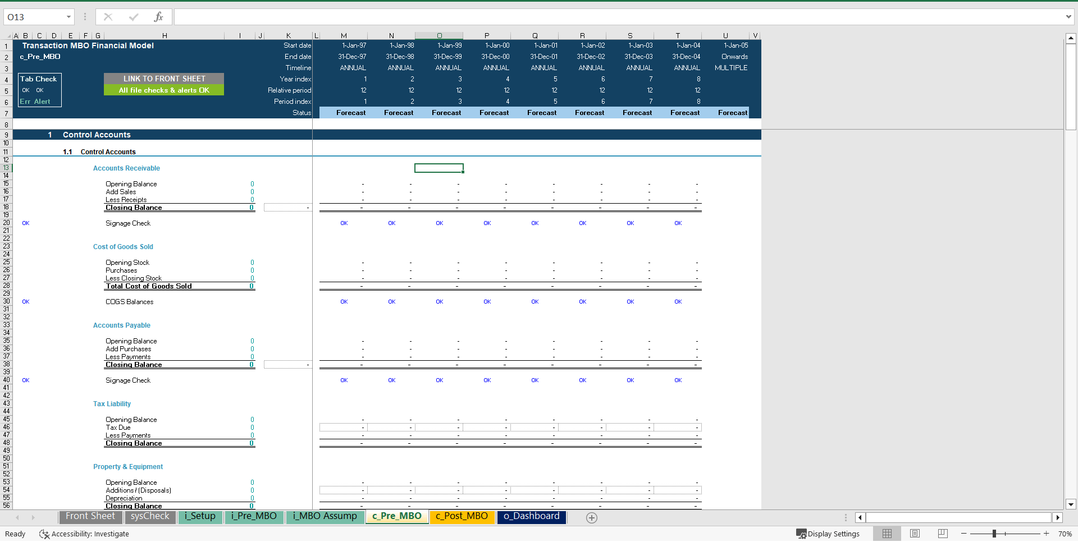Click the Enter checkmark formula bar icon
The image size is (1078, 542).
[134, 17]
